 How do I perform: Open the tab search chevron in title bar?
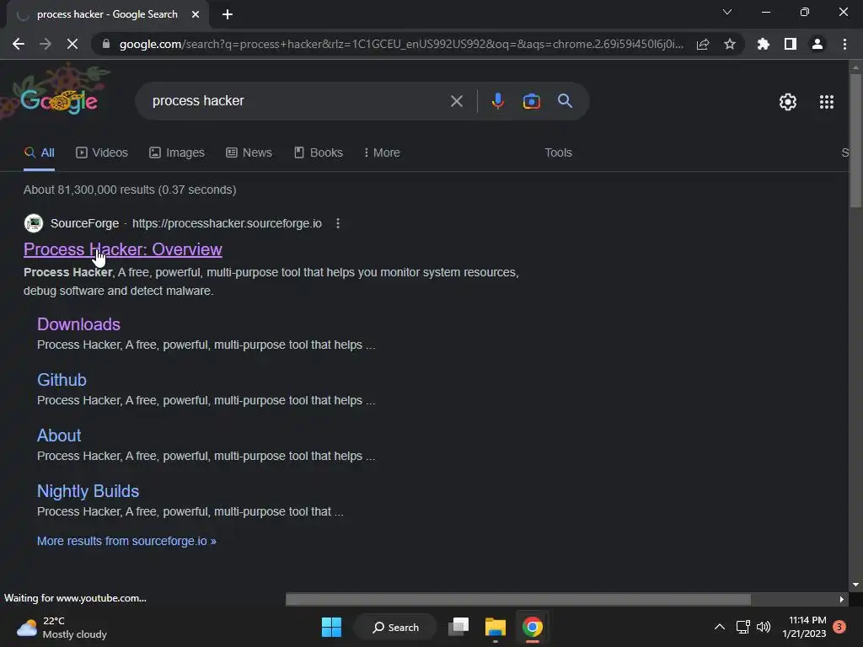point(727,12)
